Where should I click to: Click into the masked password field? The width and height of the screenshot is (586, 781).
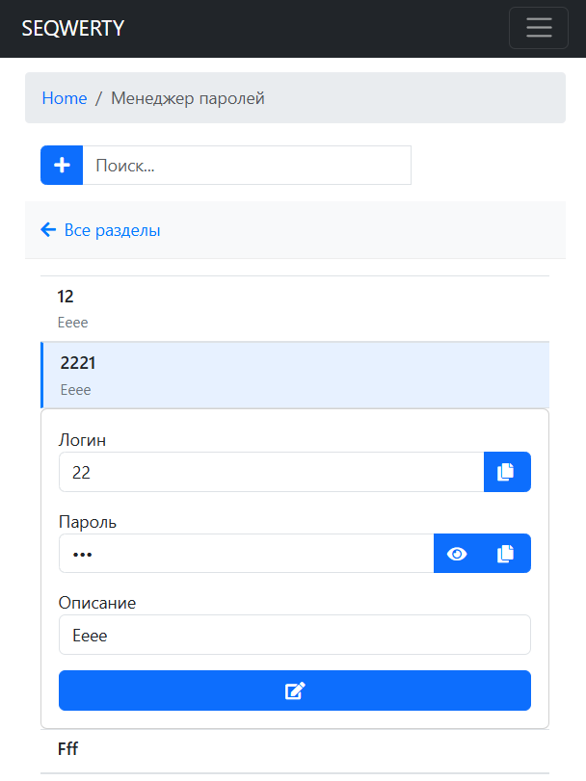pos(246,554)
